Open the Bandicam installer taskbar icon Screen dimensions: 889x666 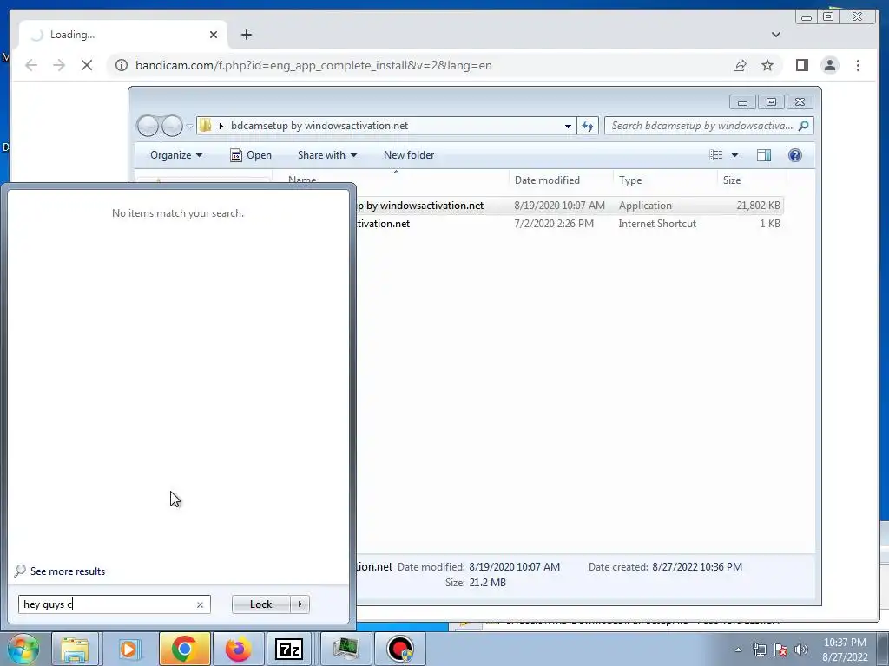(x=400, y=649)
